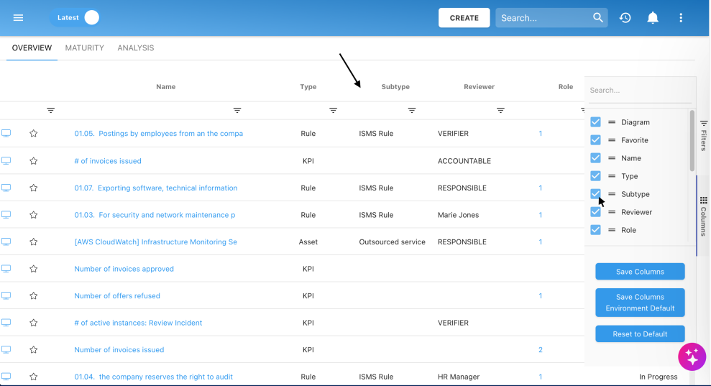Open the hamburger navigation menu
Image resolution: width=711 pixels, height=386 pixels.
pyautogui.click(x=19, y=18)
